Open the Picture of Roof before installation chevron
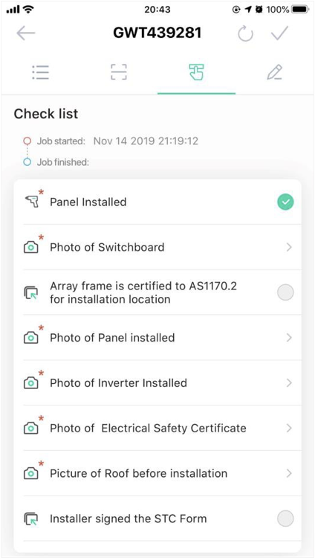315x558 pixels. [x=289, y=473]
